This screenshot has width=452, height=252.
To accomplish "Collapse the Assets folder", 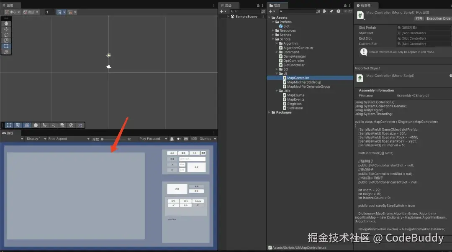I will pos(269,18).
